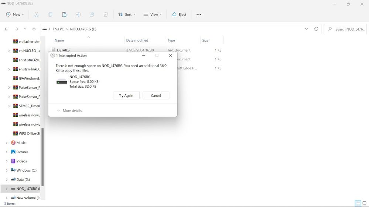369x207 pixels.
Task: Click the Delete trash icon
Action: coord(106,15)
